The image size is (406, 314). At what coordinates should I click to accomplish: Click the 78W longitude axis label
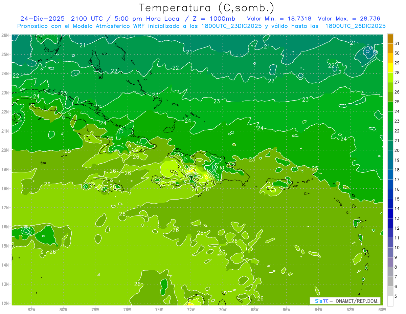click(x=95, y=309)
